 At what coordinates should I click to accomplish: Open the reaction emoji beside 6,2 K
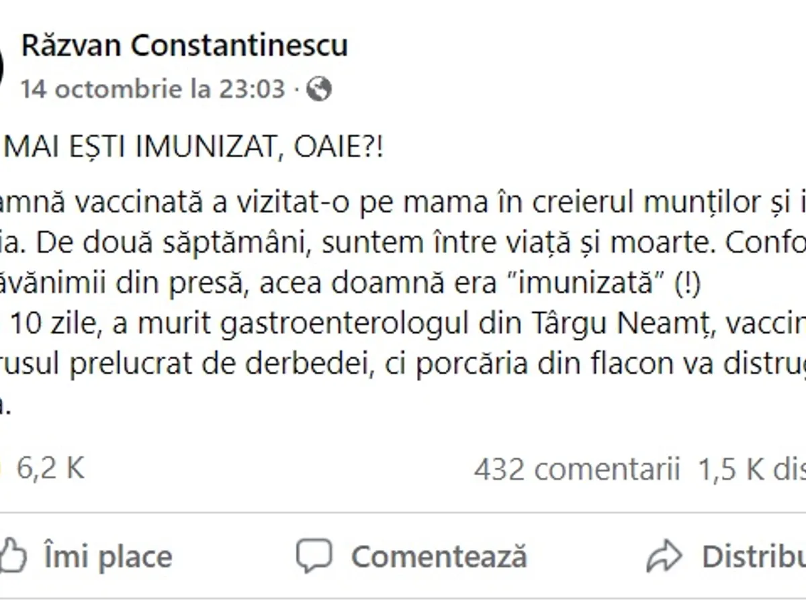(3, 469)
